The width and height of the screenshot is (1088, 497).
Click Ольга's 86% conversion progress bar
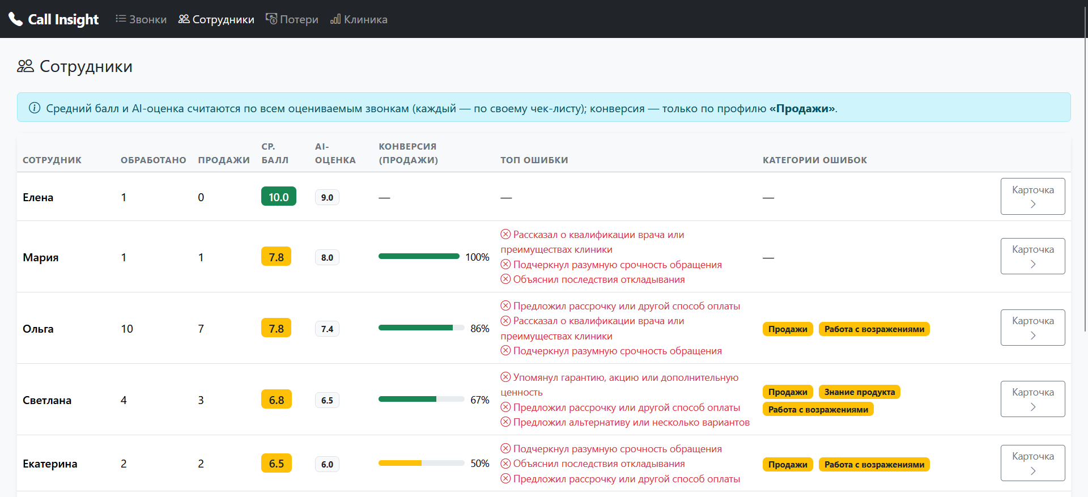click(x=422, y=328)
